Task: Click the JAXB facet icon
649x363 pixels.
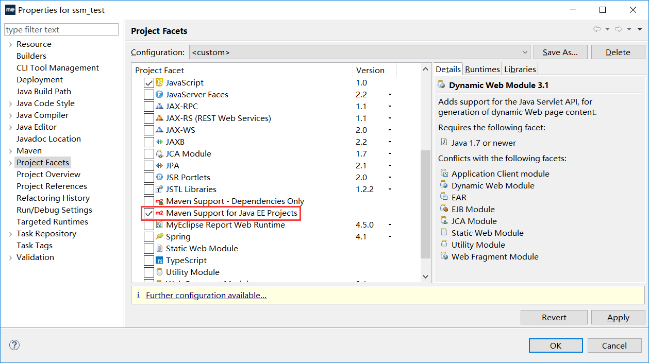Action: [x=159, y=142]
